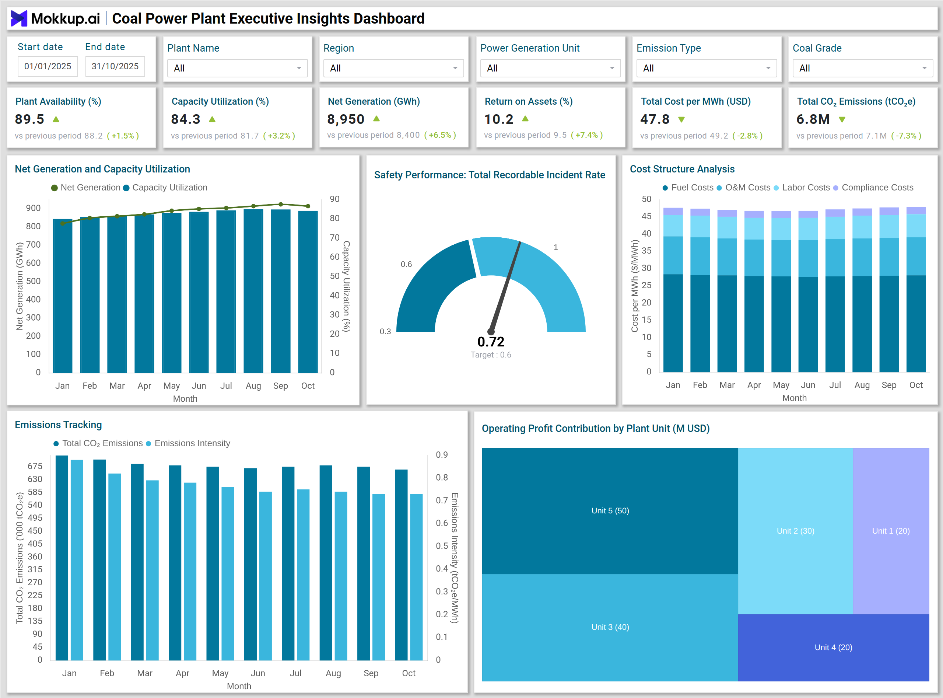The height and width of the screenshot is (698, 943).
Task: Open the Region dropdown
Action: point(393,68)
